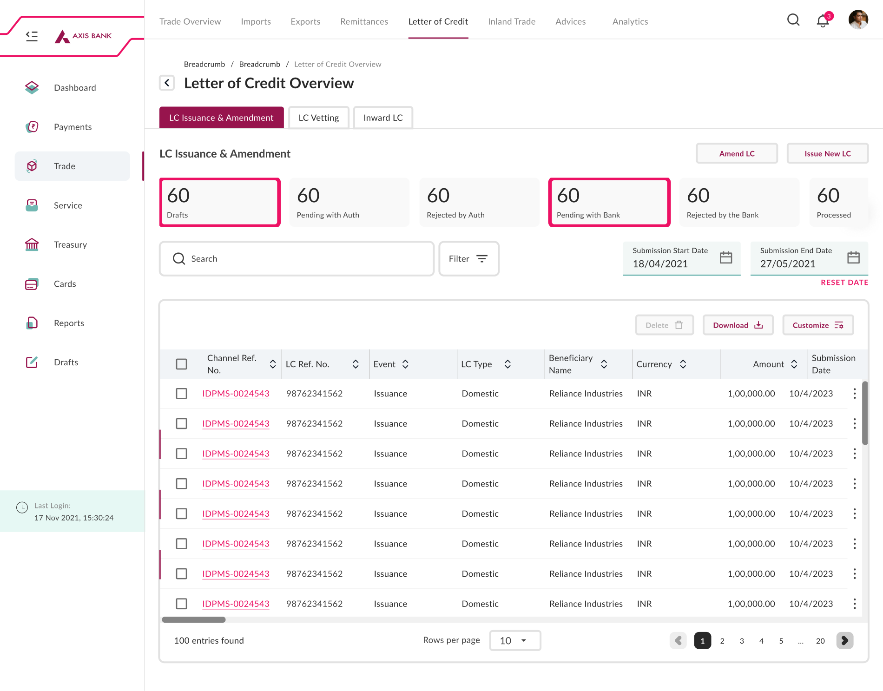Open the search magnifier in the top bar
This screenshot has height=691, width=883.
click(793, 20)
